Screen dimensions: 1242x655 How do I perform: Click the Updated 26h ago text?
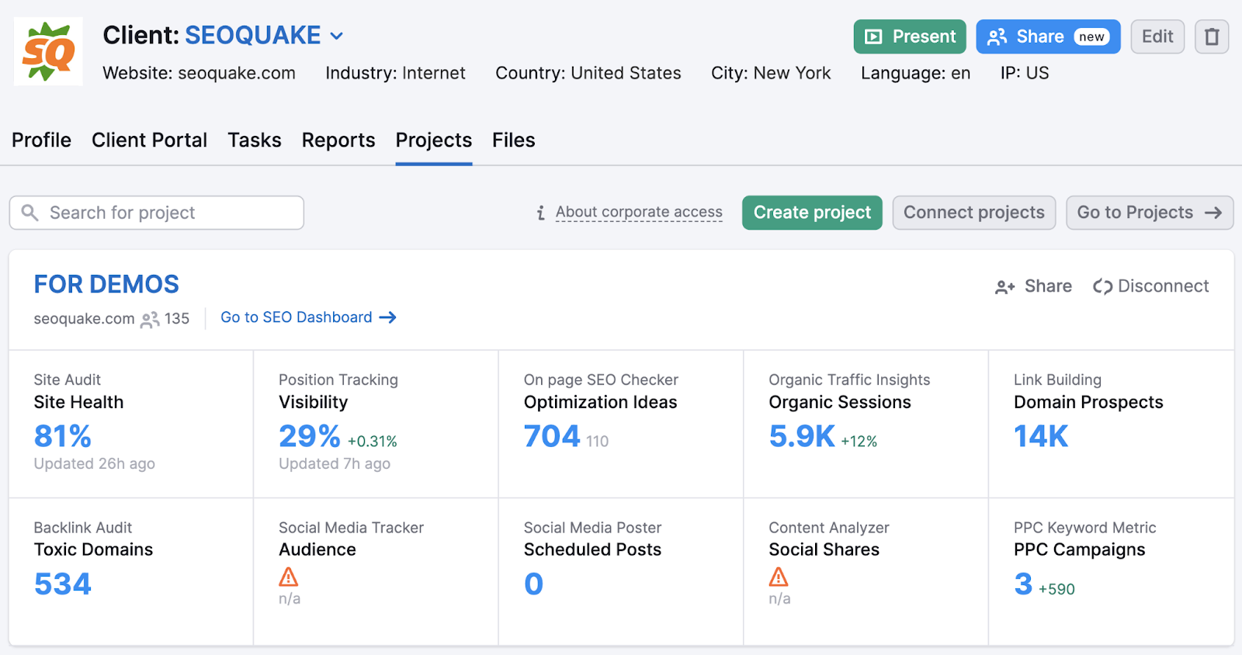click(x=94, y=463)
